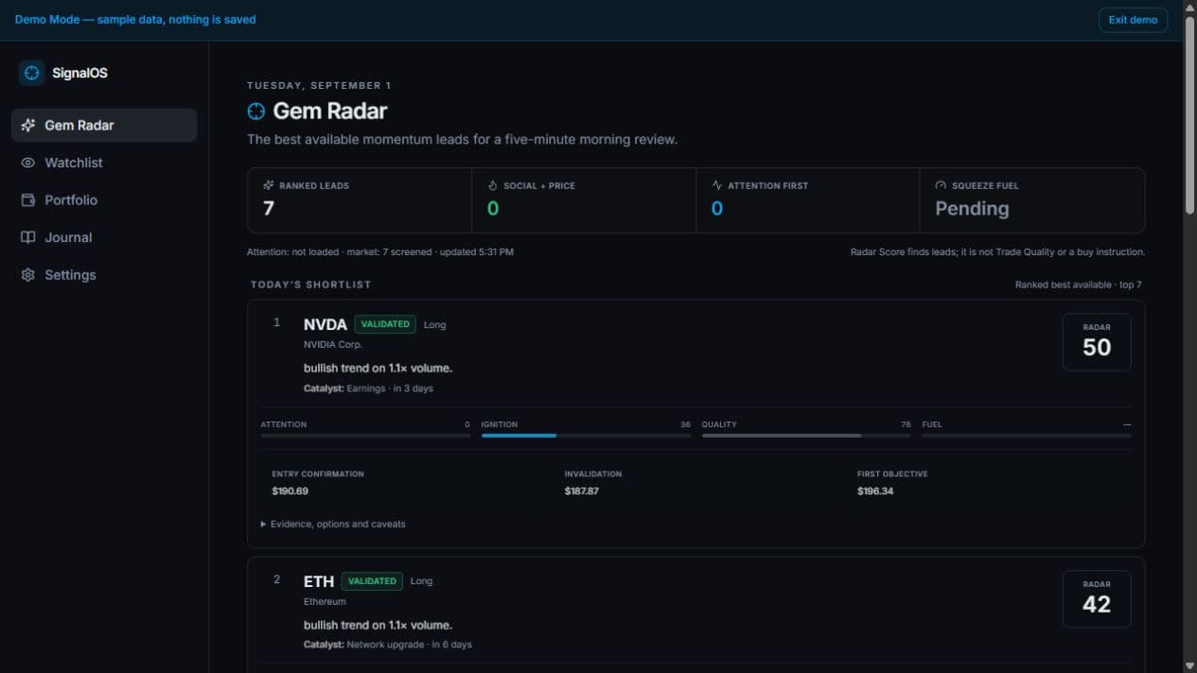Screen dimensions: 1197x673
Task: Click the radar icon beside Gem Radar heading
Action: click(x=256, y=112)
